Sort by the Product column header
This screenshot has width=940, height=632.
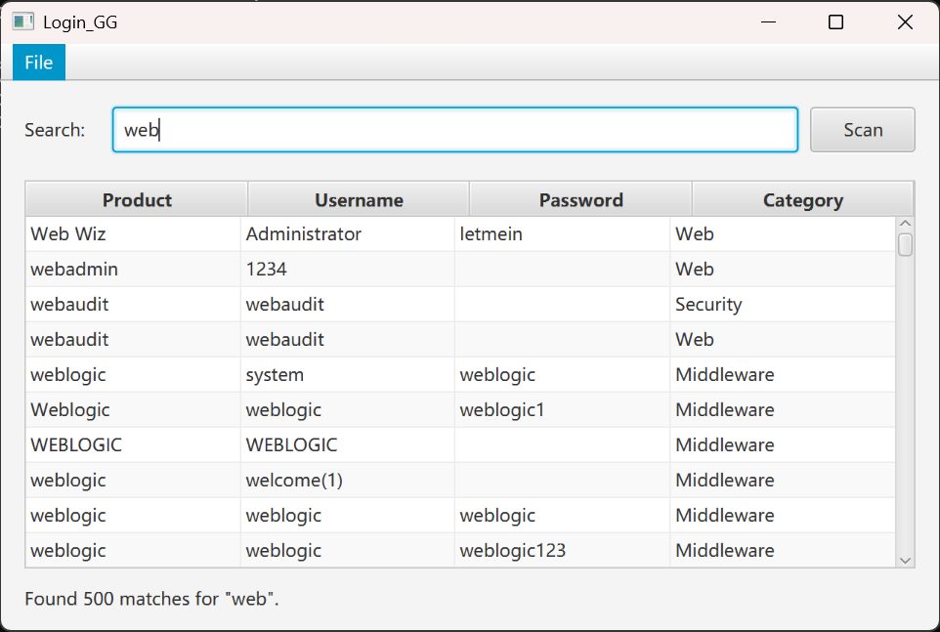click(137, 199)
